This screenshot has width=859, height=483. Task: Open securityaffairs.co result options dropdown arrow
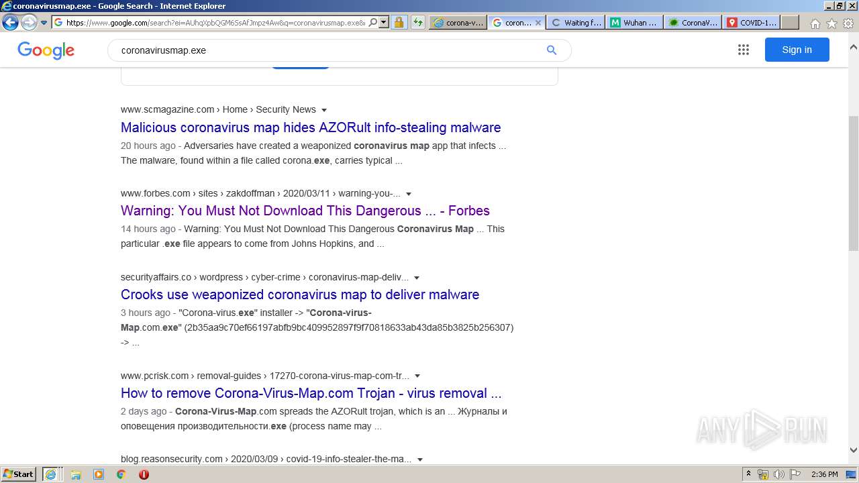(x=417, y=278)
